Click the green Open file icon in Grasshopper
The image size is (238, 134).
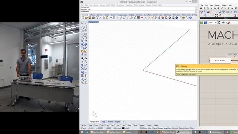[x=202, y=22]
